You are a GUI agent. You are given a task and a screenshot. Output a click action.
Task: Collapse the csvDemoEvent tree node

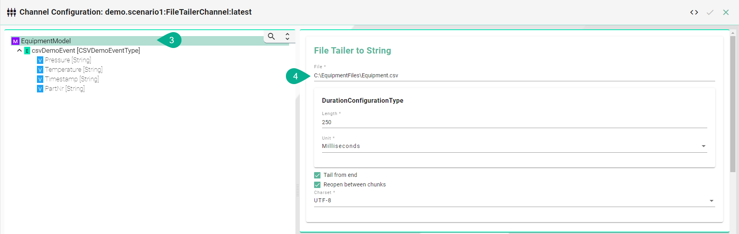(x=19, y=51)
